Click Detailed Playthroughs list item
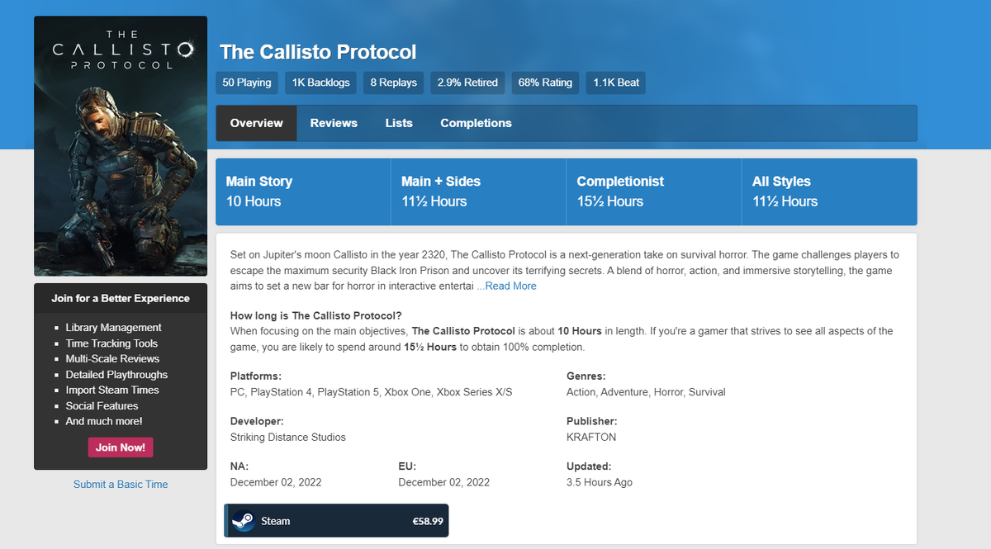991x549 pixels. 116,375
